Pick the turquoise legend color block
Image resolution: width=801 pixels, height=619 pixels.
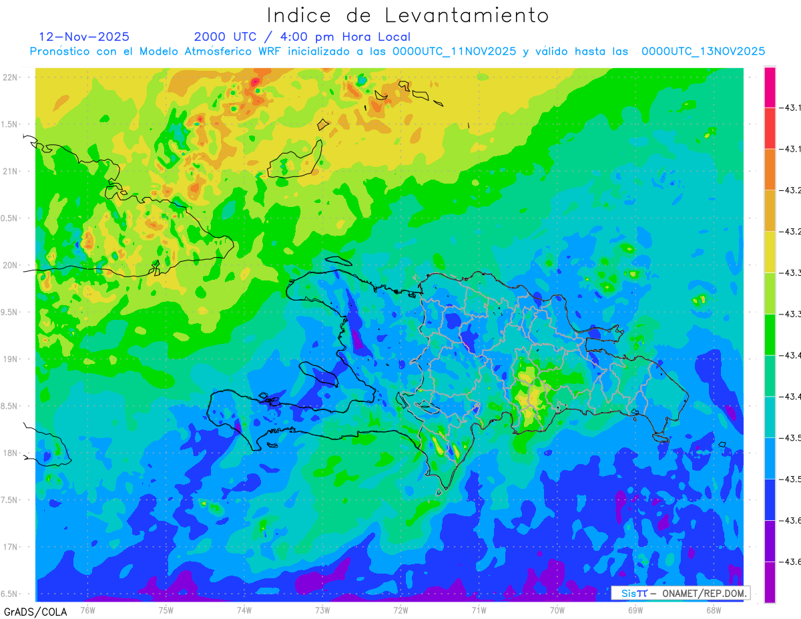[770, 417]
